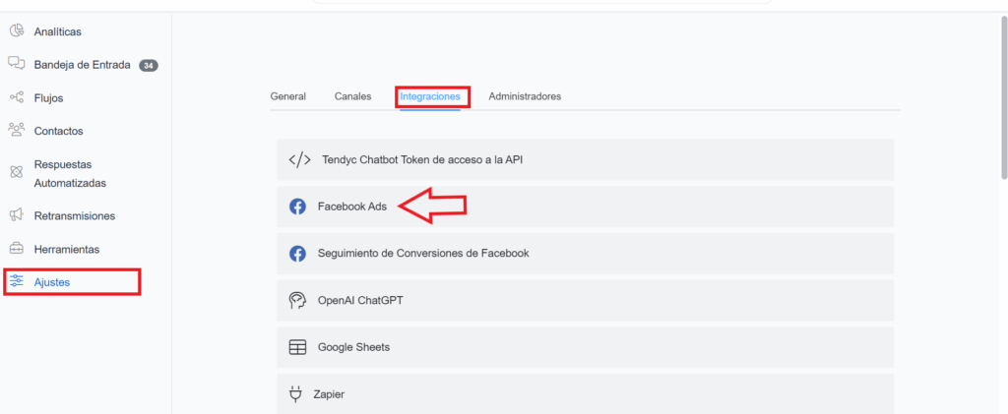Open the inbox badge showing 34

tap(149, 66)
